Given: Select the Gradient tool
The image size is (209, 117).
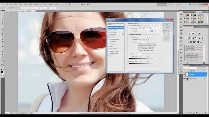Looking at the screenshot, I should pyautogui.click(x=3, y=42).
